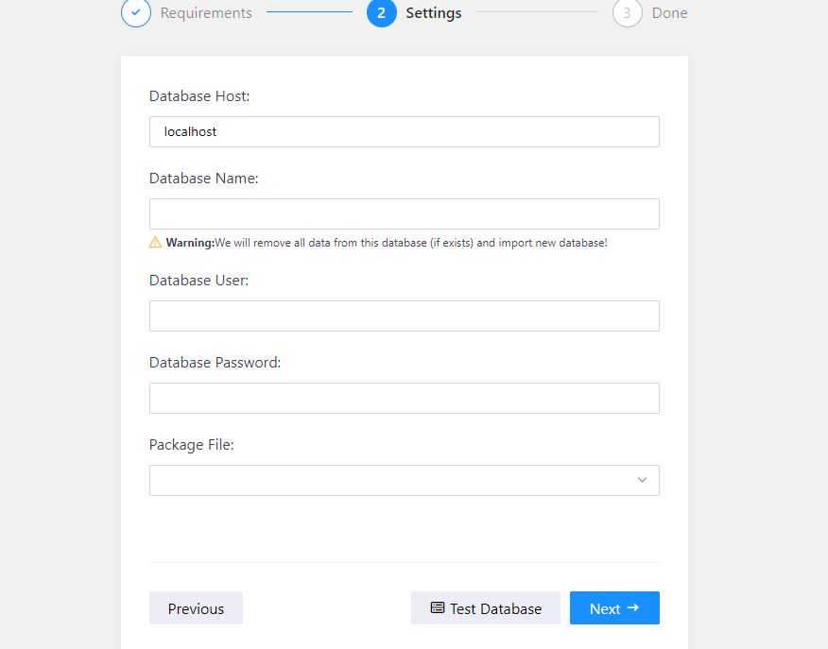Click the step 3 Done circle
This screenshot has width=828, height=649.
pyautogui.click(x=627, y=12)
